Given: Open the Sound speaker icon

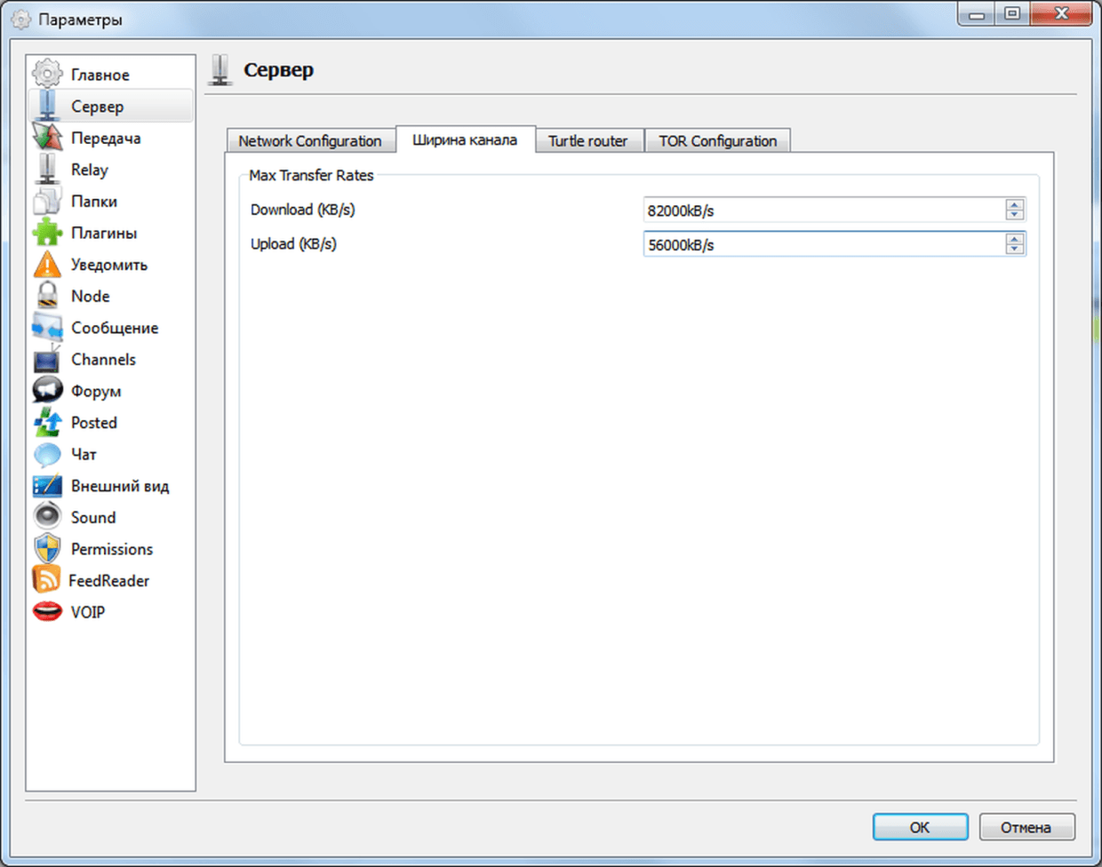Looking at the screenshot, I should 47,517.
